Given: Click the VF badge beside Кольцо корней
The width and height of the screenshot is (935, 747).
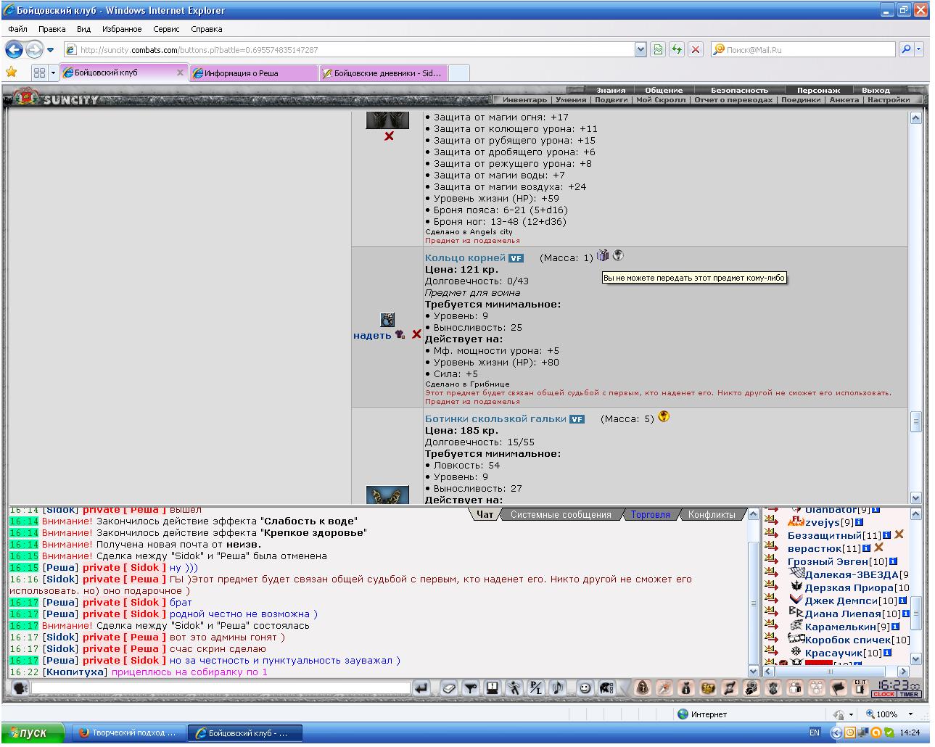Looking at the screenshot, I should coord(516,258).
